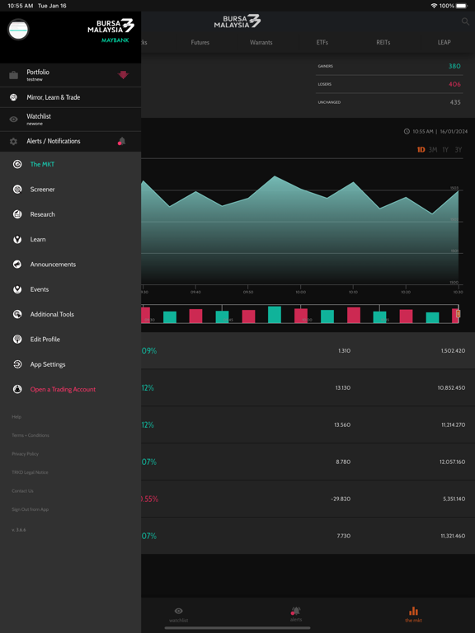475x633 pixels.
Task: Click the Unchanged 435 row
Action: (x=389, y=102)
